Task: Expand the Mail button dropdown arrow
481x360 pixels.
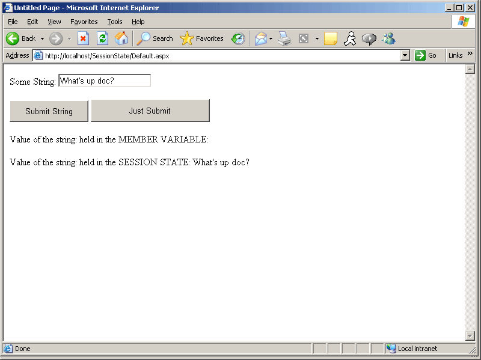Action: coord(271,39)
